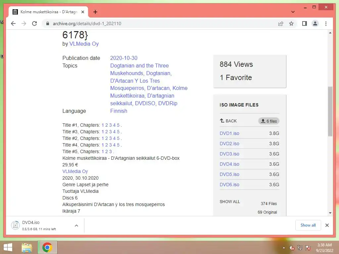Viewport: 339px width, 254px height.
Task: Open tab search chevron in title bar
Action: [x=293, y=12]
